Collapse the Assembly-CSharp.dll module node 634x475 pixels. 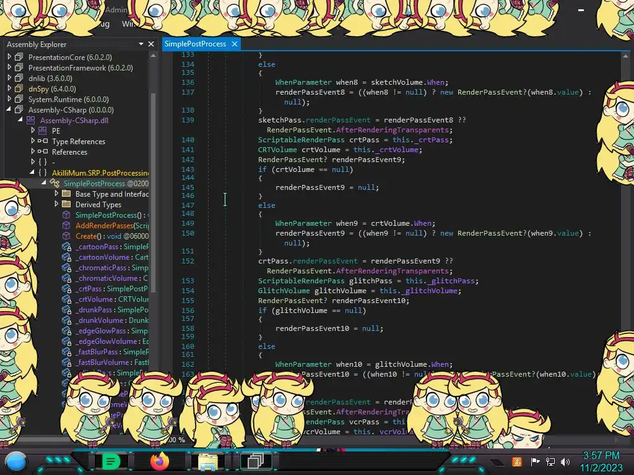[x=20, y=120]
